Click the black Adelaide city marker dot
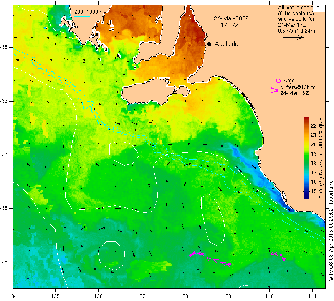Viewport: 334px width, 301px height. coord(210,44)
